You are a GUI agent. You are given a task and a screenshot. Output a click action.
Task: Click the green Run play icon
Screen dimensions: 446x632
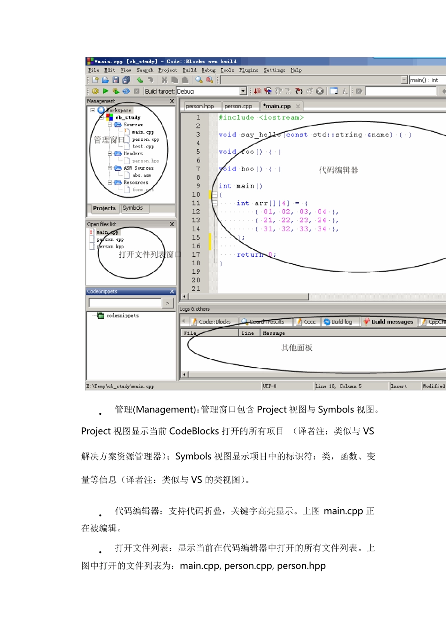point(105,91)
